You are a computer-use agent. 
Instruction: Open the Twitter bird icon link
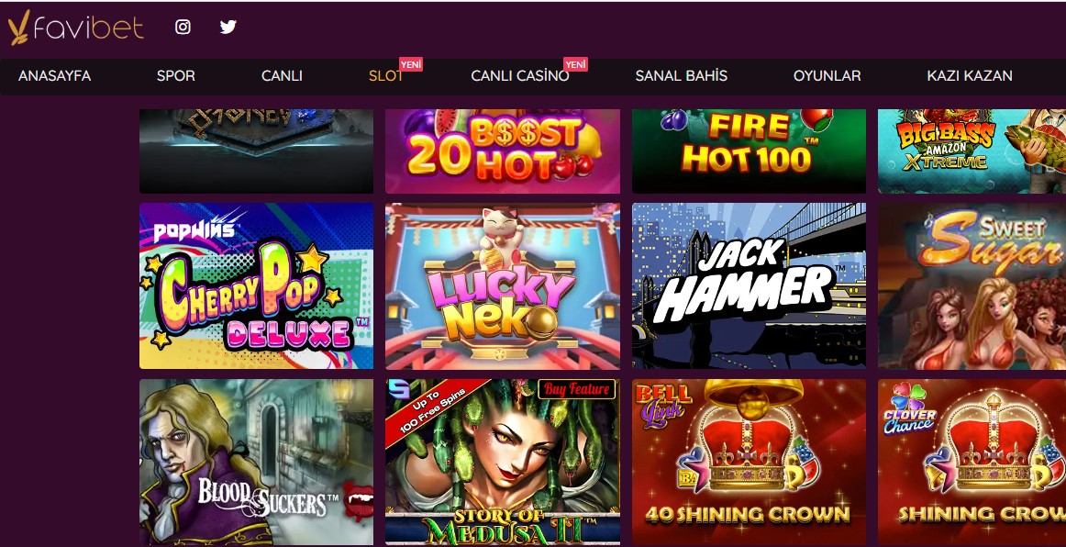coord(228,27)
